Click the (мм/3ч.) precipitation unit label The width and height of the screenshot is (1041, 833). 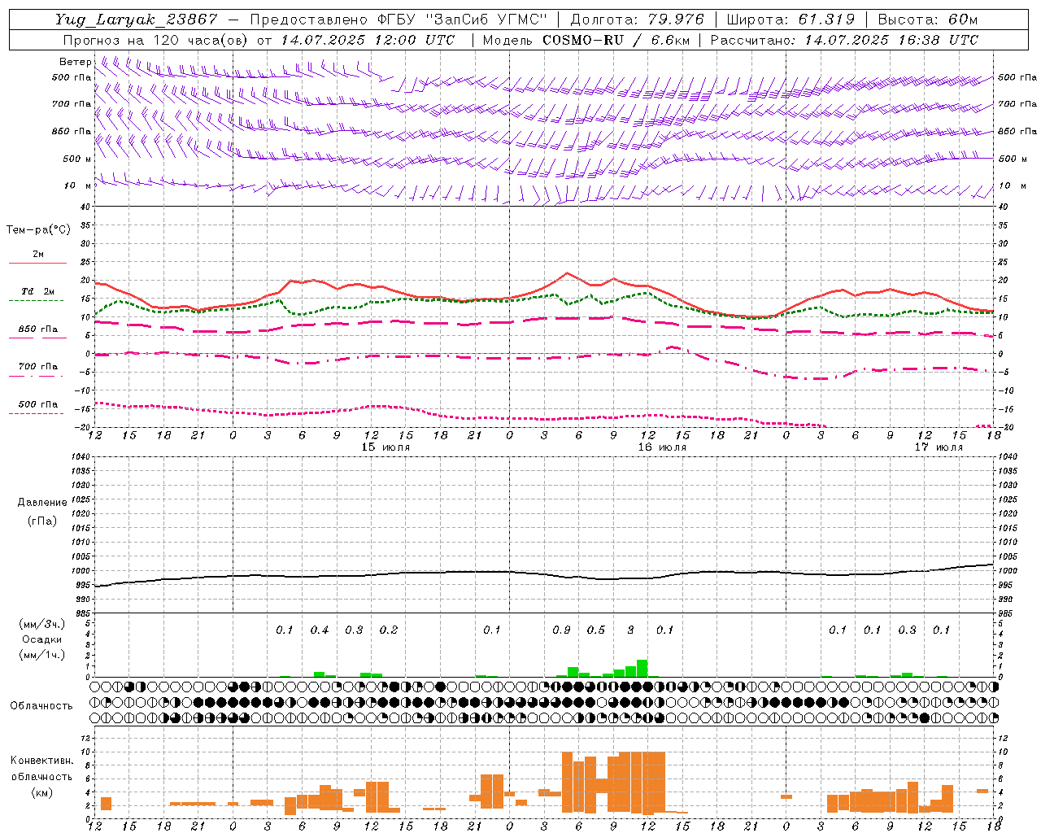click(x=42, y=624)
